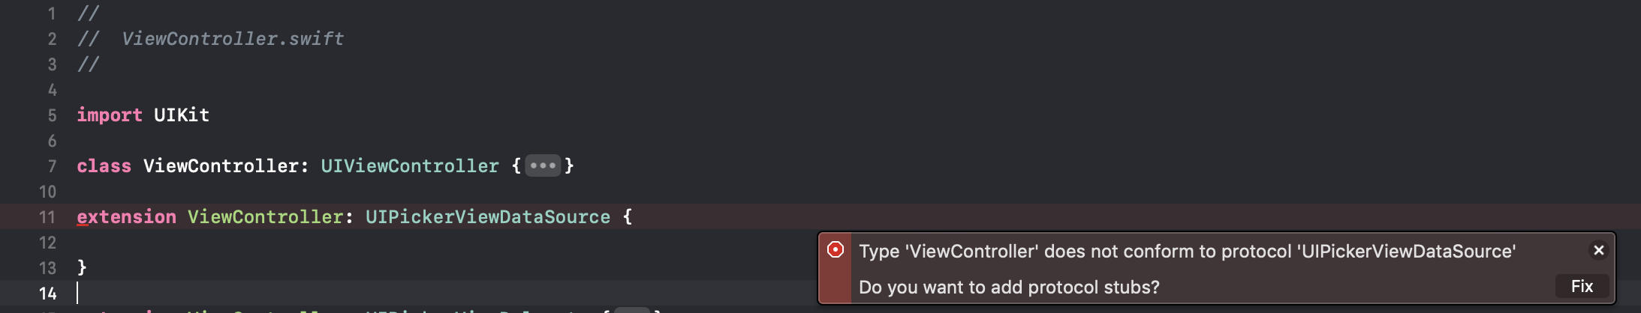Click line number 11 in the gutter
This screenshot has height=313, width=1641.
point(47,217)
